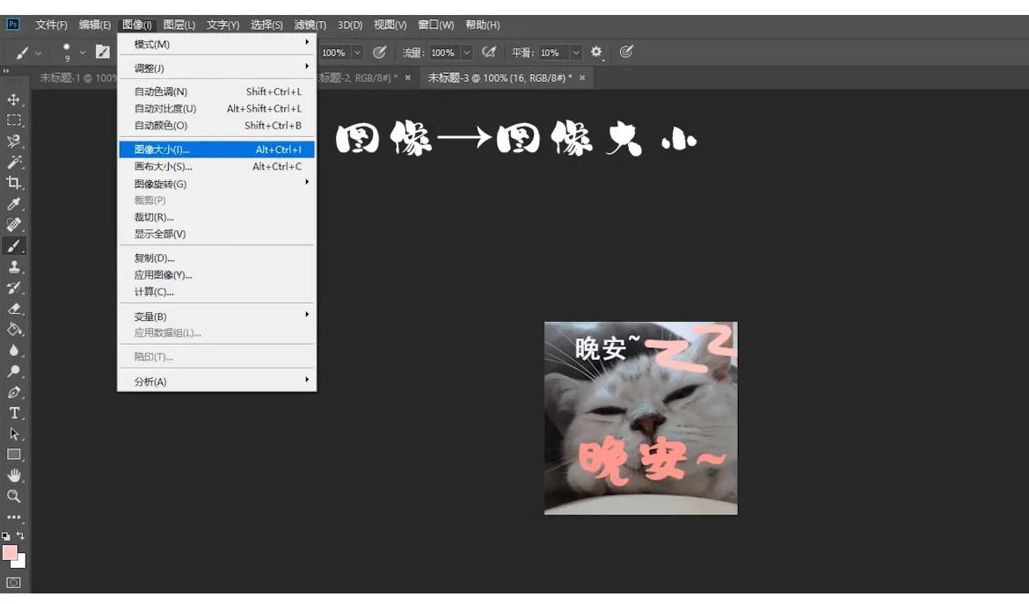This screenshot has height=604, width=1029.
Task: Toggle the Brush Settings panel
Action: [x=102, y=52]
